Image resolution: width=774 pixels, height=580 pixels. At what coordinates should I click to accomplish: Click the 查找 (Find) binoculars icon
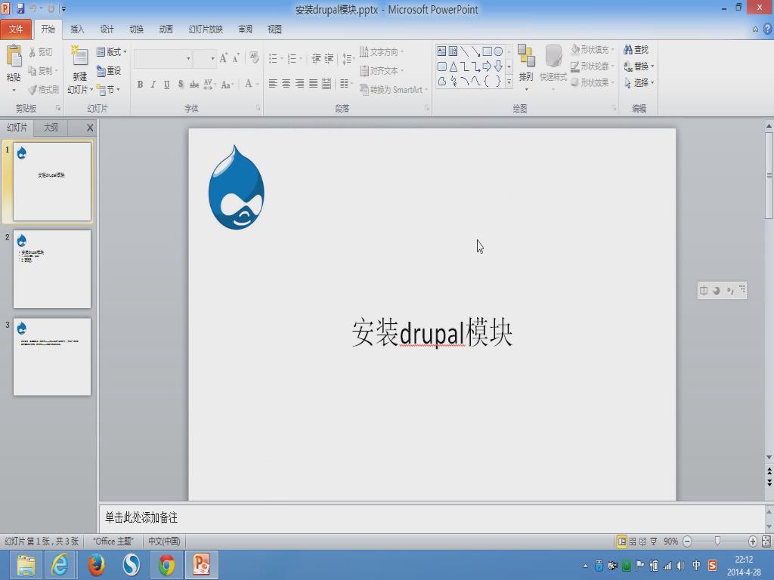pos(628,49)
